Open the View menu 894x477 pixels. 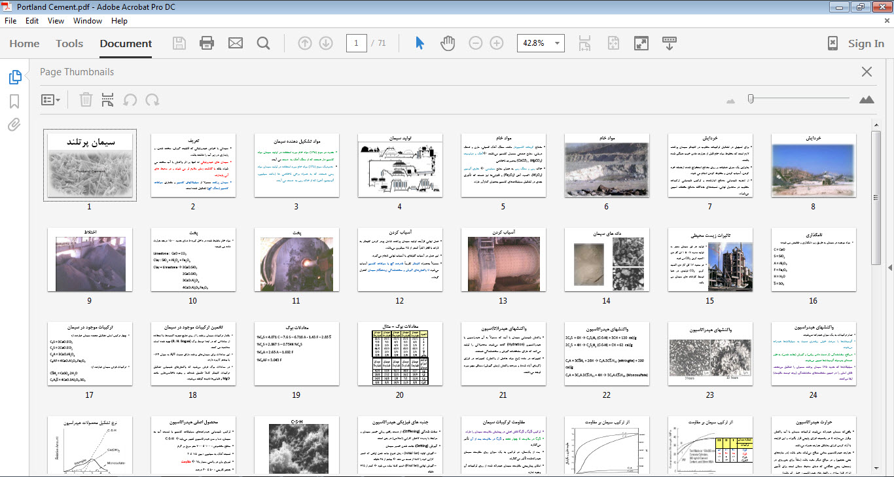coord(56,21)
